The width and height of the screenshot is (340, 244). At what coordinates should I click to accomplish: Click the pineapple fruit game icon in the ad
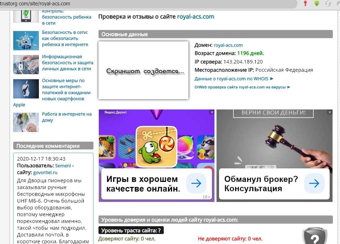107,147
